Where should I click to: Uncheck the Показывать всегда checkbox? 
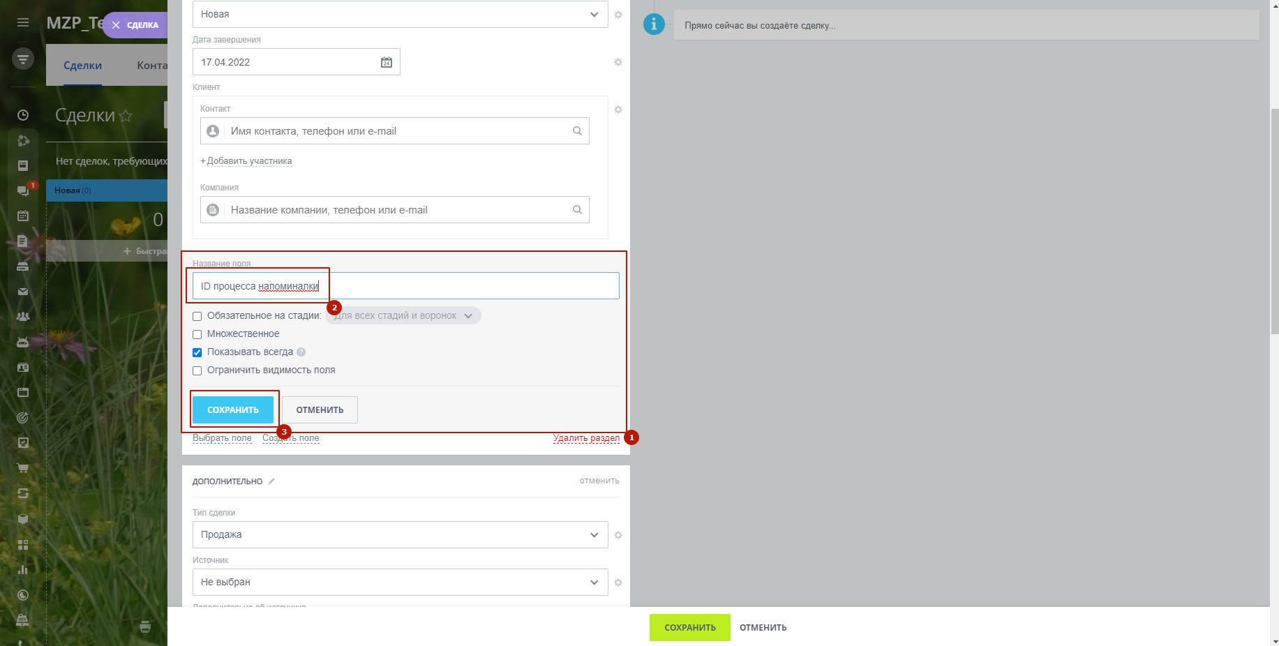(x=197, y=352)
